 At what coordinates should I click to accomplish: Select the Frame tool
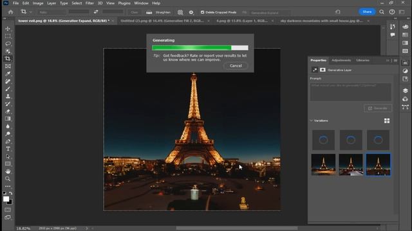click(8, 66)
